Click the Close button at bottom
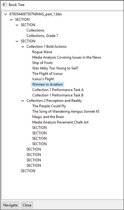Image resolution: width=124 pixels, height=210 pixels. coord(27,205)
